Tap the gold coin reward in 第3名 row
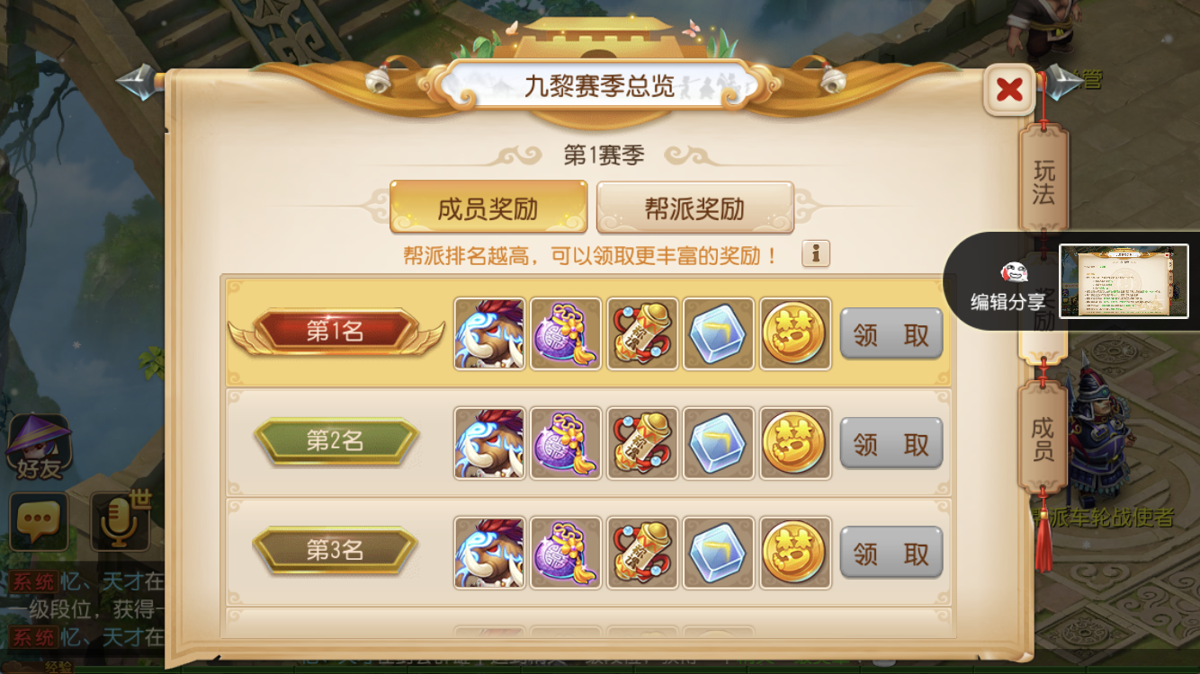The width and height of the screenshot is (1200, 674). coord(795,553)
